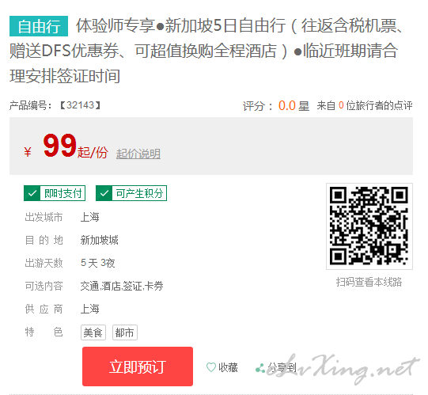Click the 立即预订 booking button
The width and height of the screenshot is (428, 395).
pos(138,367)
